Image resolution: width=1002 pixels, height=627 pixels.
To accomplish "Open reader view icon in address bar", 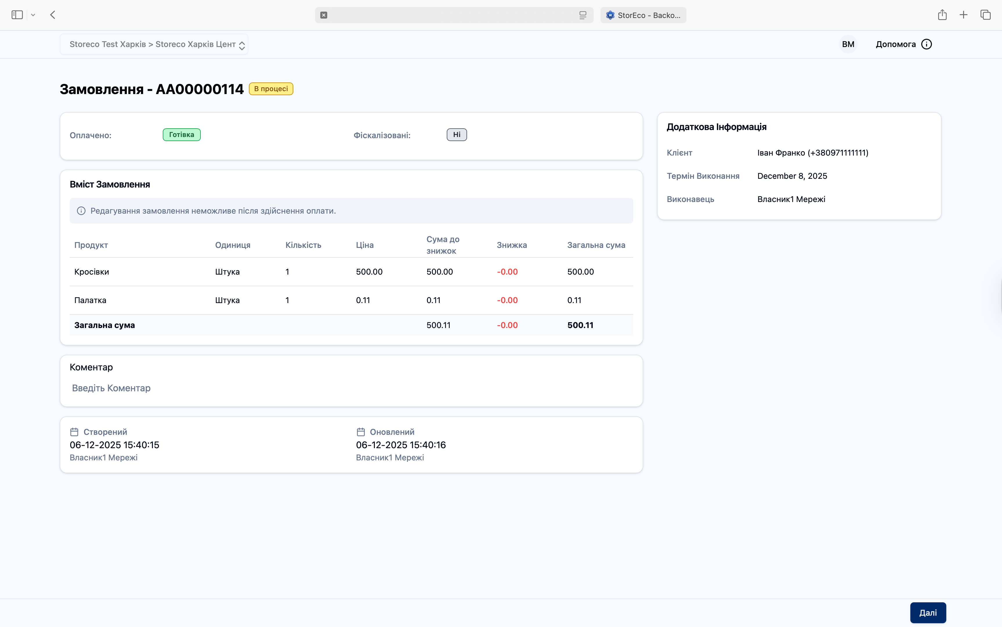I will coord(583,15).
